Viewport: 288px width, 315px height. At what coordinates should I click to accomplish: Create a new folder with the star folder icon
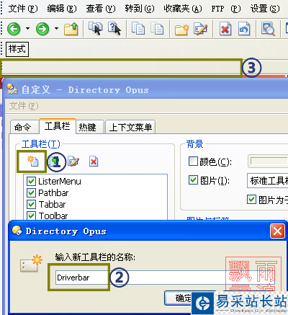click(182, 29)
